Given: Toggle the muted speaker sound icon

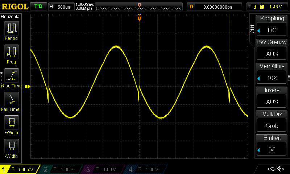Looking at the screenshot, I should (x=280, y=169).
